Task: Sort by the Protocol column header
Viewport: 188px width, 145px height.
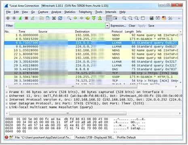Action: click(117, 31)
